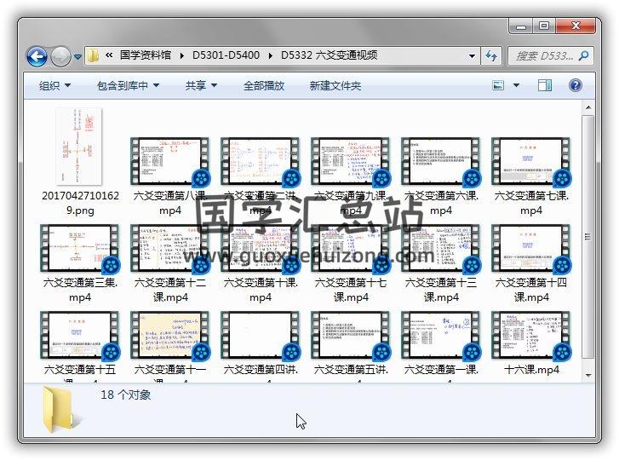Open the 包含到库中 menu
Viewport: 619px width, 461px height.
[128, 85]
